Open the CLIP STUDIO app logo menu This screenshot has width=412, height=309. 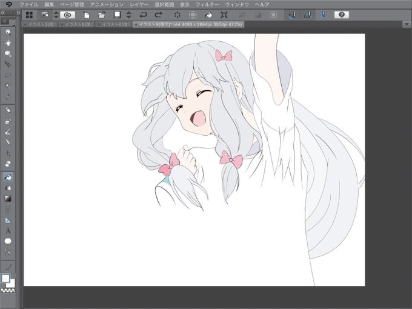[8, 4]
